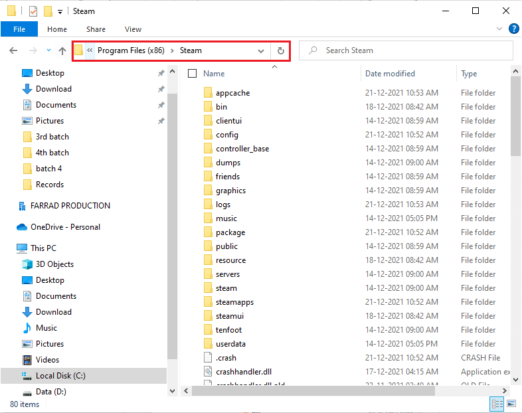Sort by the Type column header

469,74
